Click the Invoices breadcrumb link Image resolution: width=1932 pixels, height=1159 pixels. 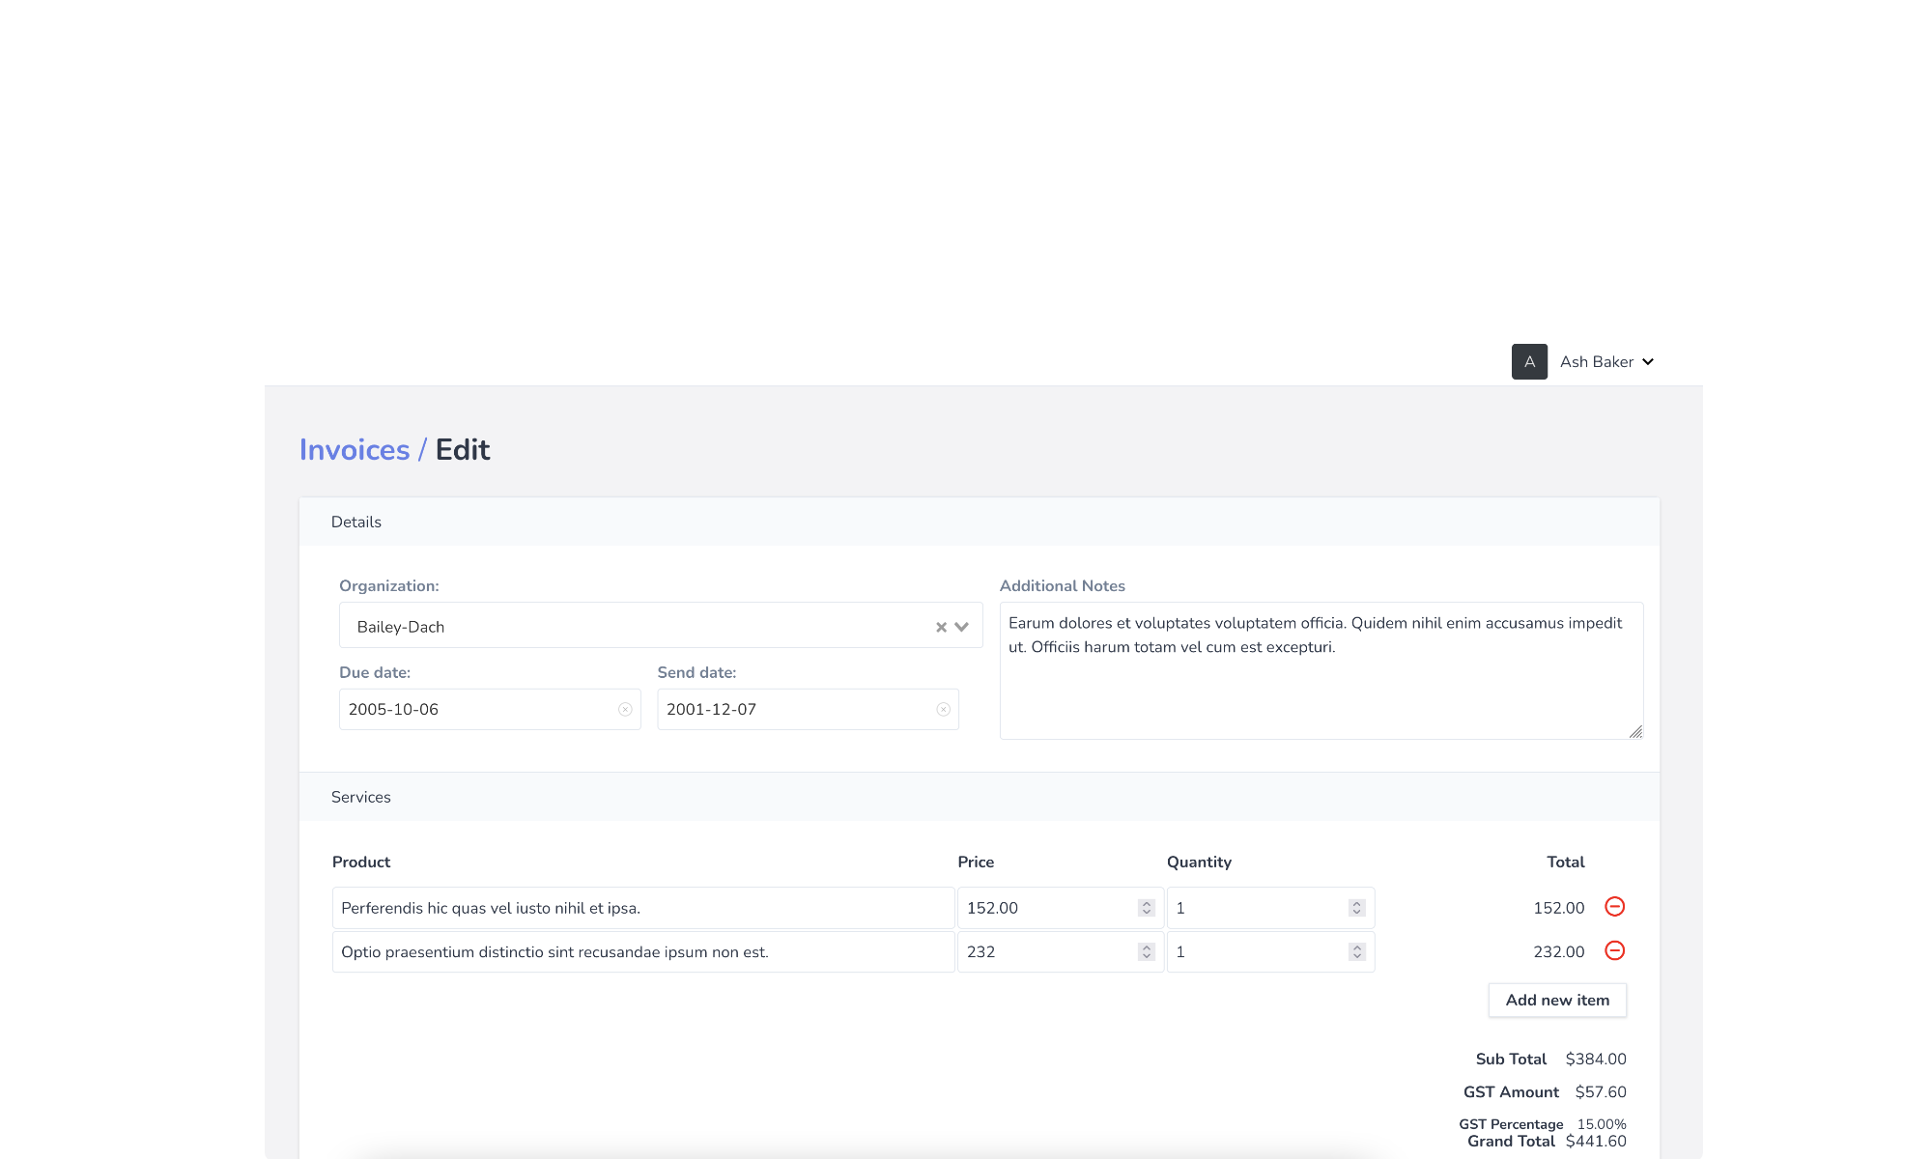tap(355, 450)
